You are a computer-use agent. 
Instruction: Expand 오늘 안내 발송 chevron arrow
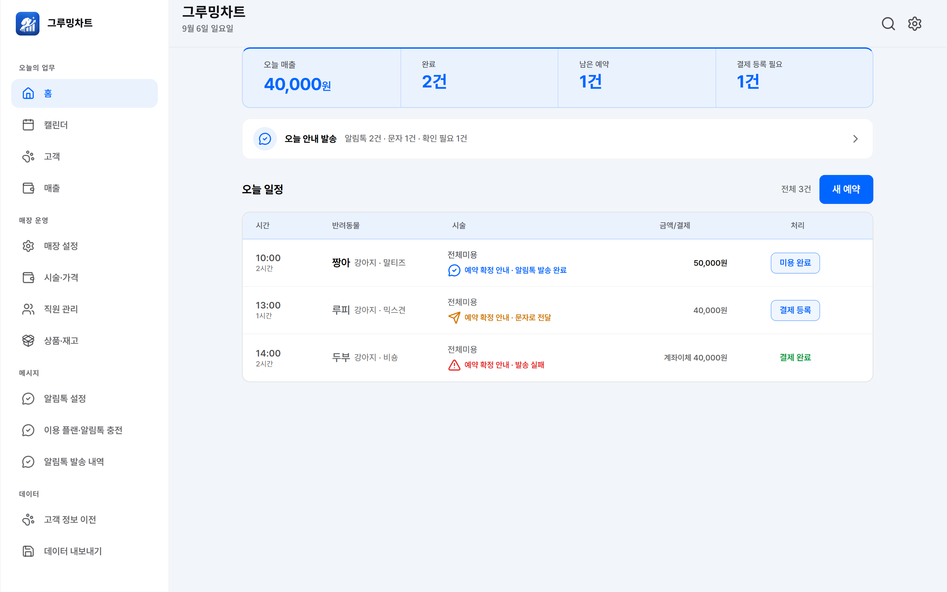coord(856,139)
